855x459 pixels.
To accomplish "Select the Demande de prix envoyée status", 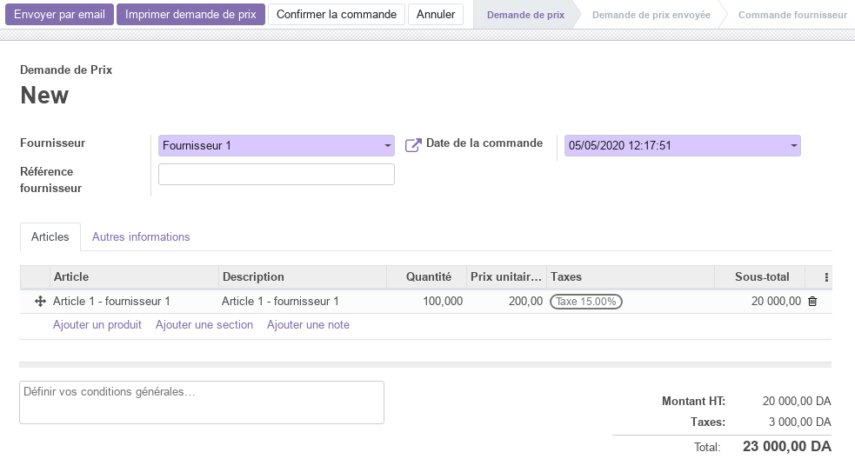I will pos(651,15).
